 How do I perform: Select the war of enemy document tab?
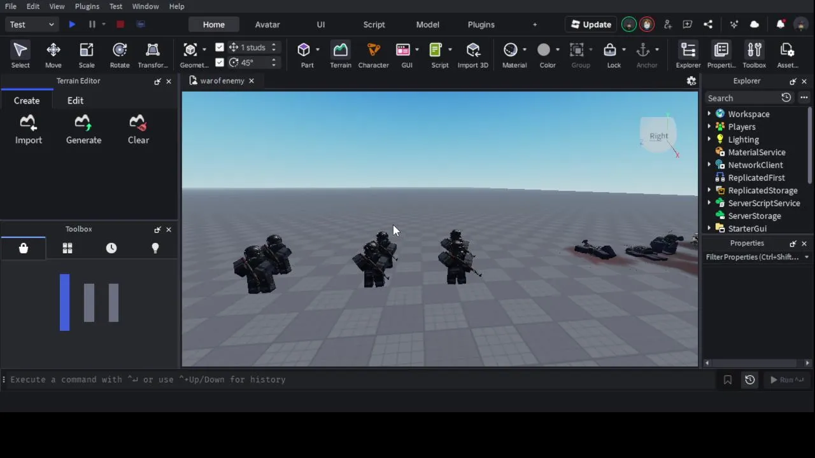tap(222, 81)
